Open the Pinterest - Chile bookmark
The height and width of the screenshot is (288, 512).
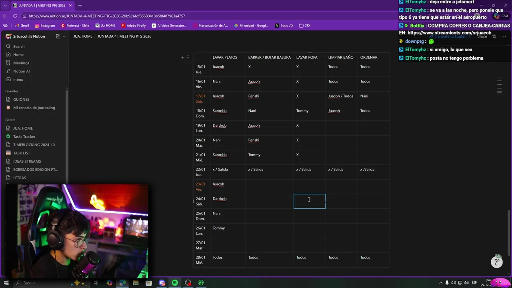pos(75,26)
